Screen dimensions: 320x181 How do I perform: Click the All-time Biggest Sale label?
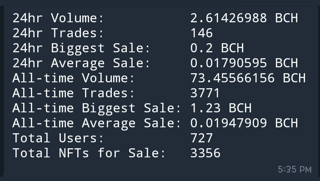point(96,109)
